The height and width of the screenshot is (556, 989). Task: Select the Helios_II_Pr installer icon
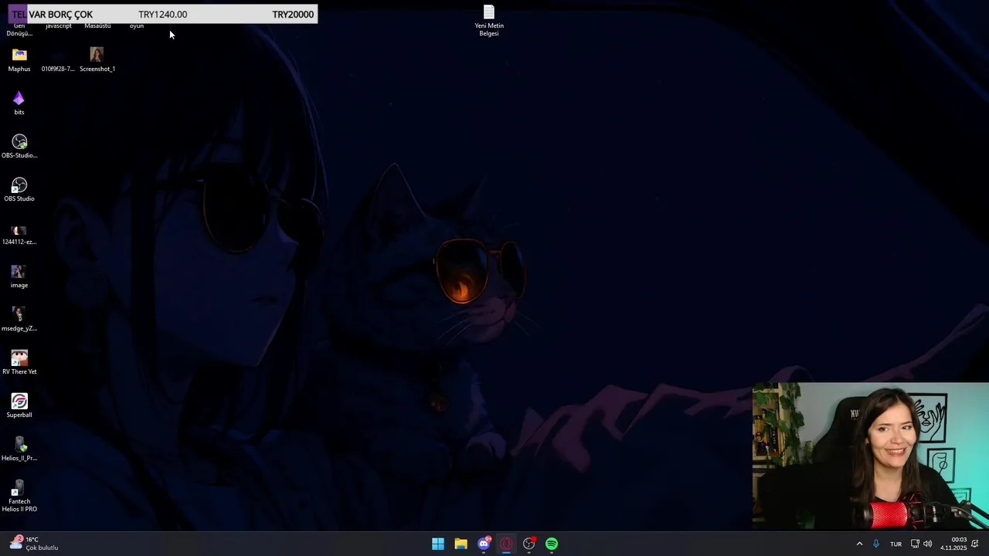[x=19, y=449]
